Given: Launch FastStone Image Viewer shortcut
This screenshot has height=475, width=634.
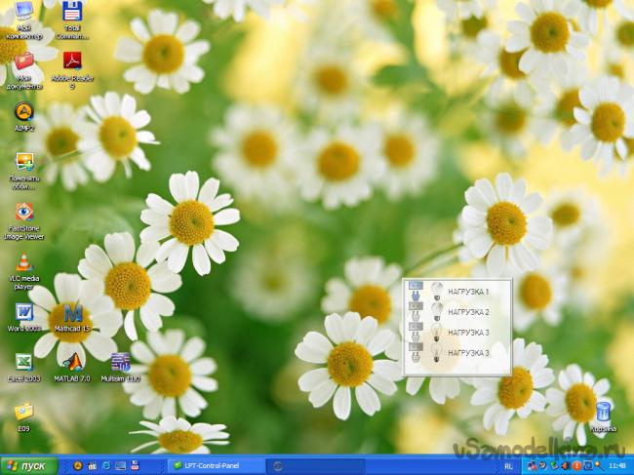Looking at the screenshot, I should (24, 212).
